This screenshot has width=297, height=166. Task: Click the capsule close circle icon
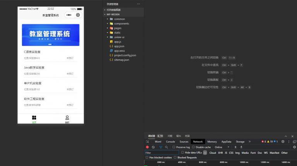pos(78,15)
